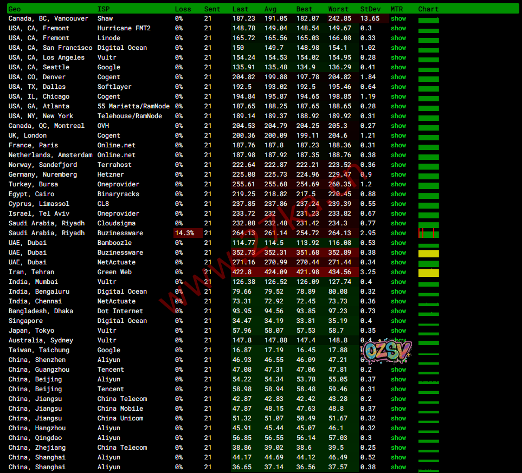This screenshot has height=473, width=522.
Task: Click show for Hurricane FMT2 in Fremont
Action: coord(398,28)
